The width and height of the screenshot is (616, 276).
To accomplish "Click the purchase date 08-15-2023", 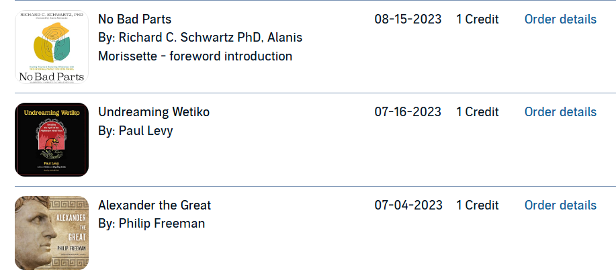I will [x=408, y=19].
